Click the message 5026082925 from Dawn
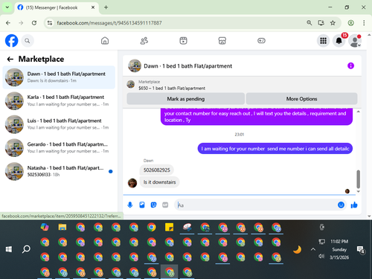Viewport: 372px width, 279px height. (156, 170)
